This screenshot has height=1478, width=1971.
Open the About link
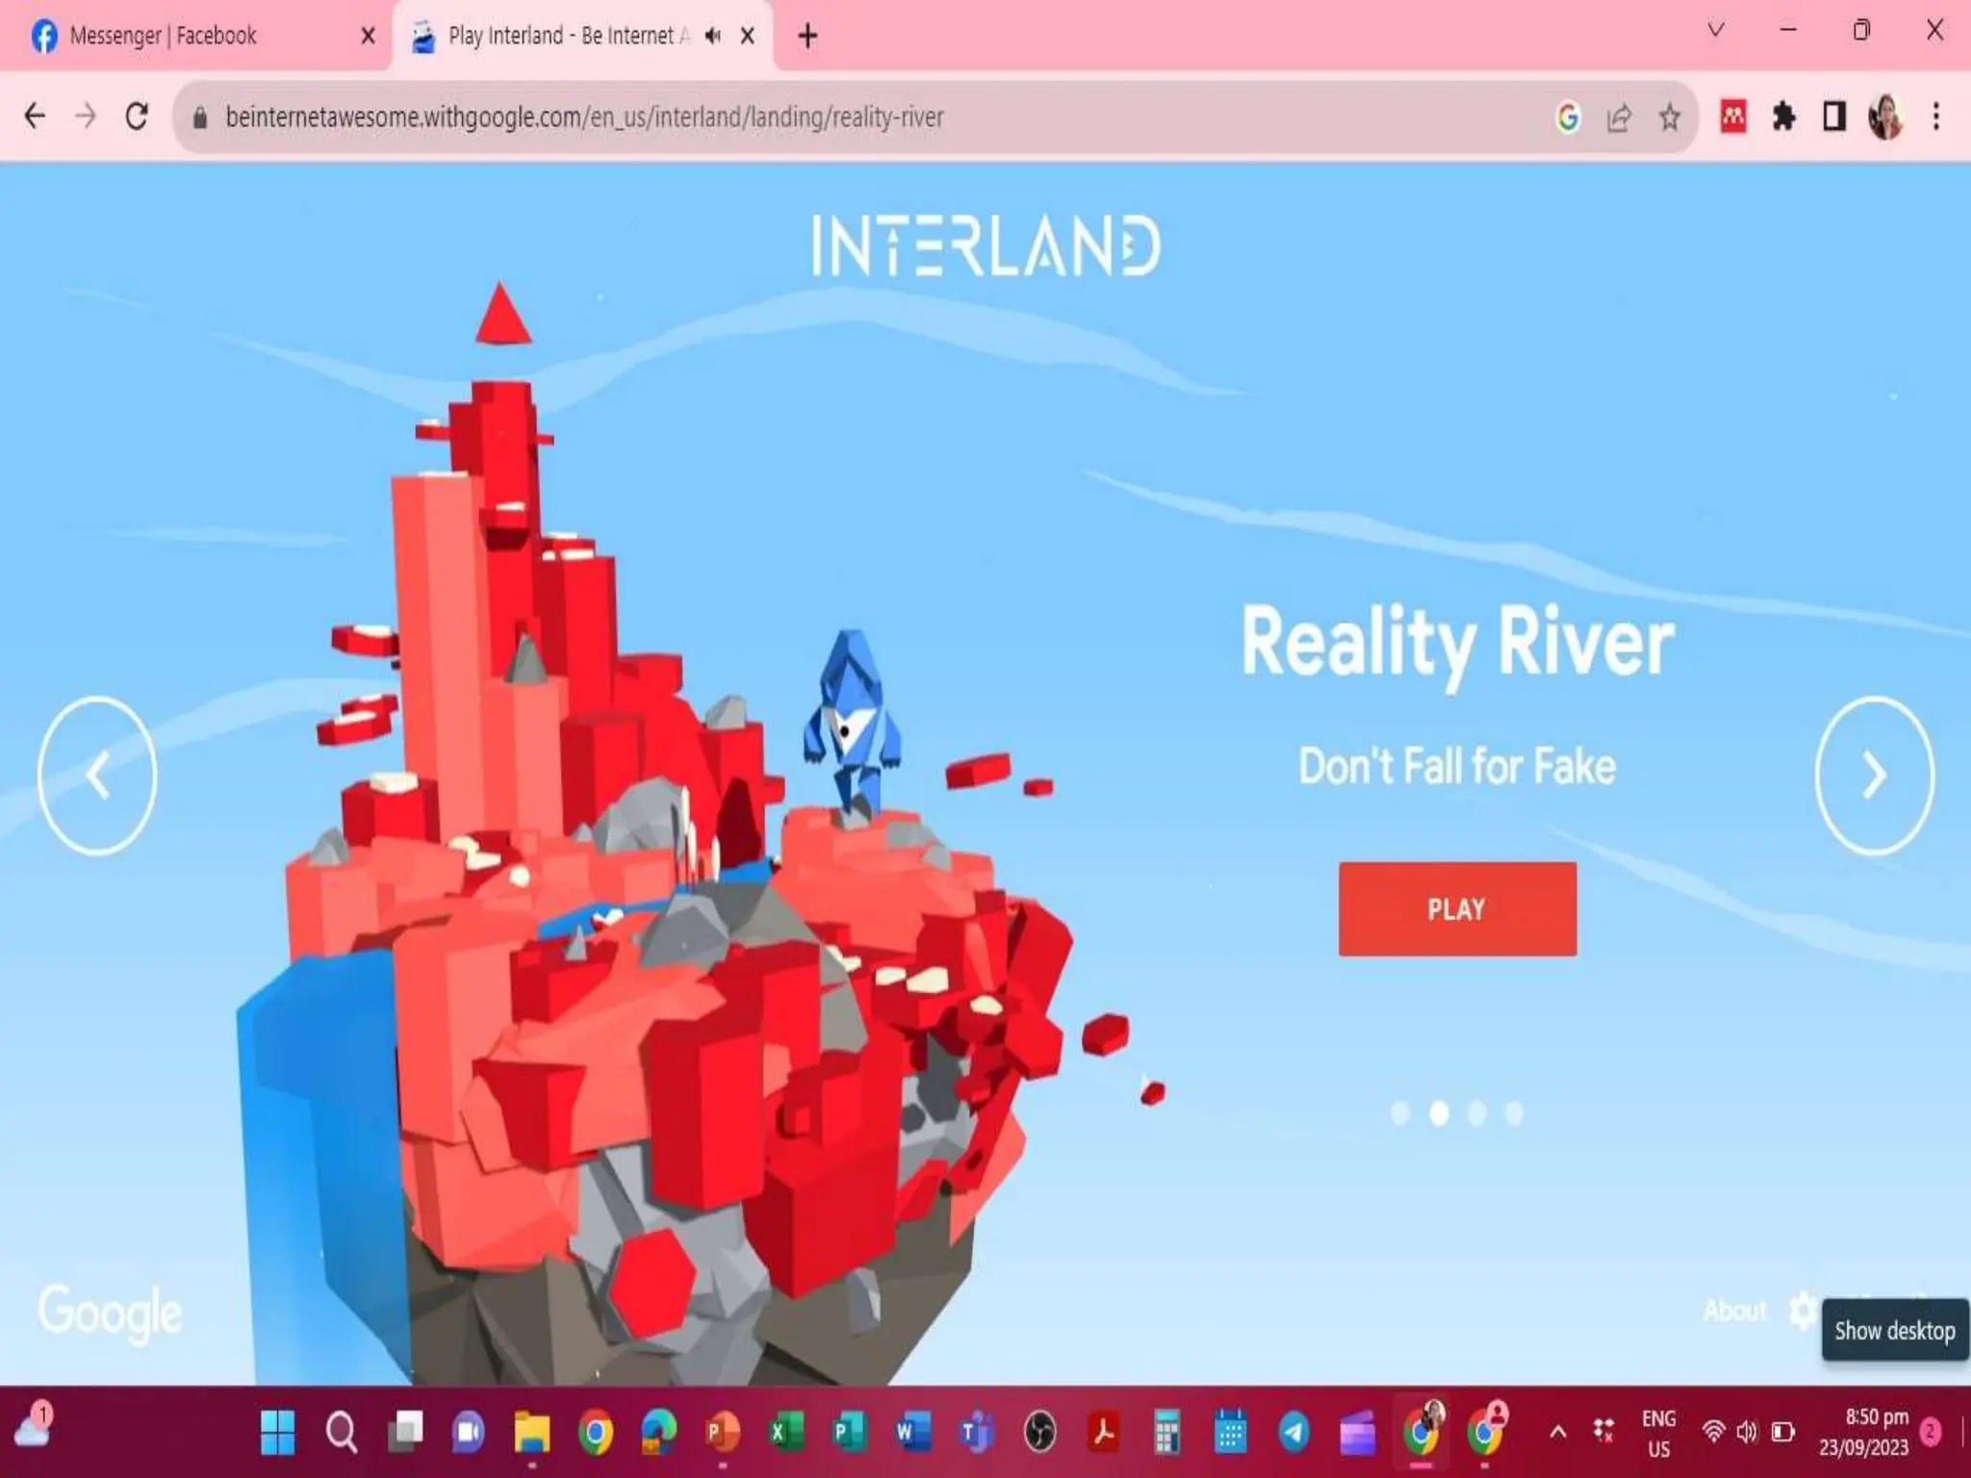1734,1311
